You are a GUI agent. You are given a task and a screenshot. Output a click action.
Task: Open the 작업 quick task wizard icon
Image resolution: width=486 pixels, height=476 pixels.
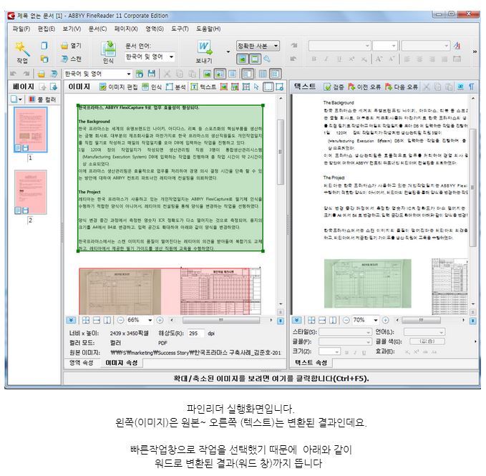[x=22, y=52]
